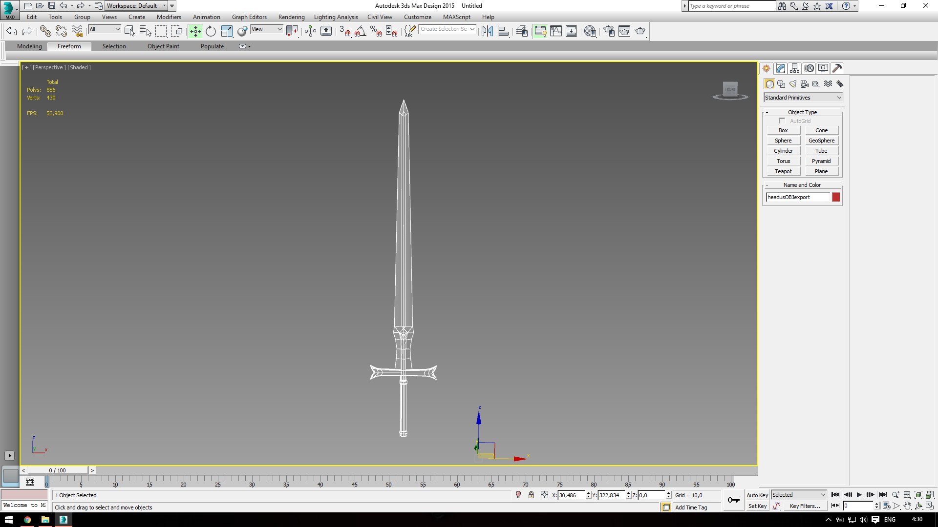Enable the Angle Snap toggle

[361, 31]
